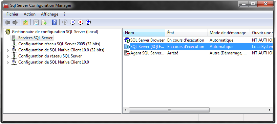Screen dimensions: 277x124
Task: Select Configuration réseau SQL Server 2005 (32 bits)
Action: [x=59, y=44]
